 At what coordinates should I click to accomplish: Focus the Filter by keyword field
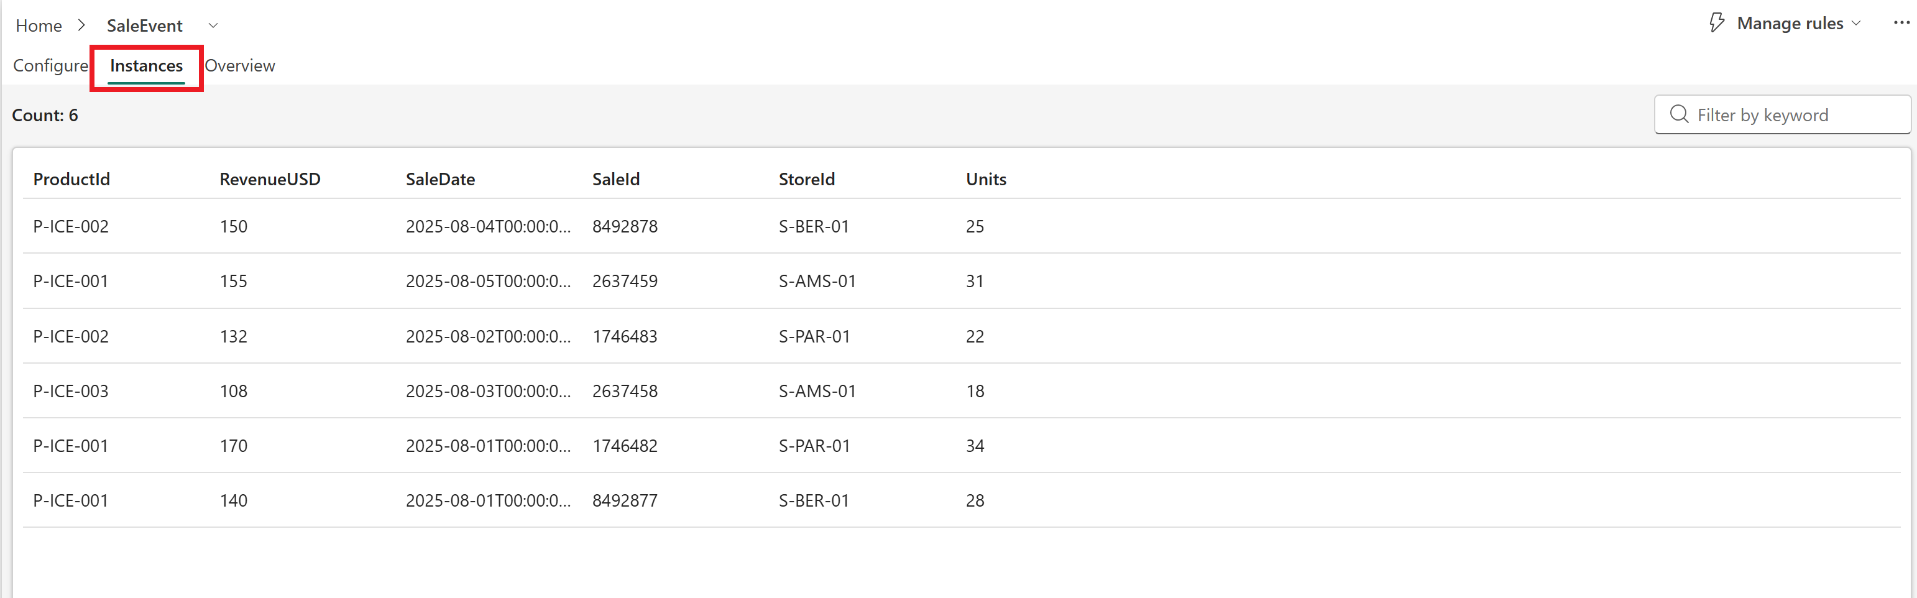pos(1782,114)
